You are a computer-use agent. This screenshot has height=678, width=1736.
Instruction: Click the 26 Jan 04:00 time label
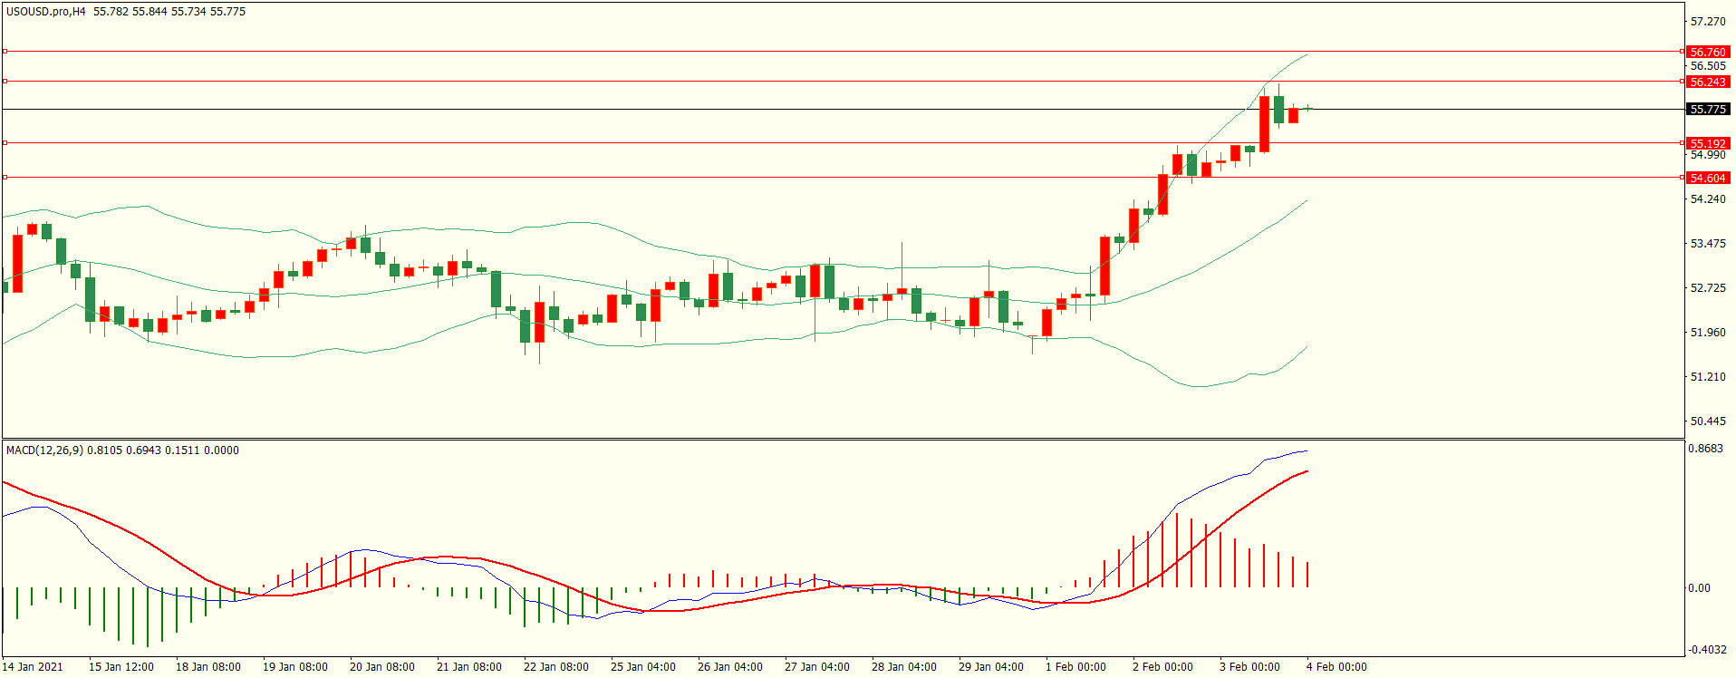point(730,666)
